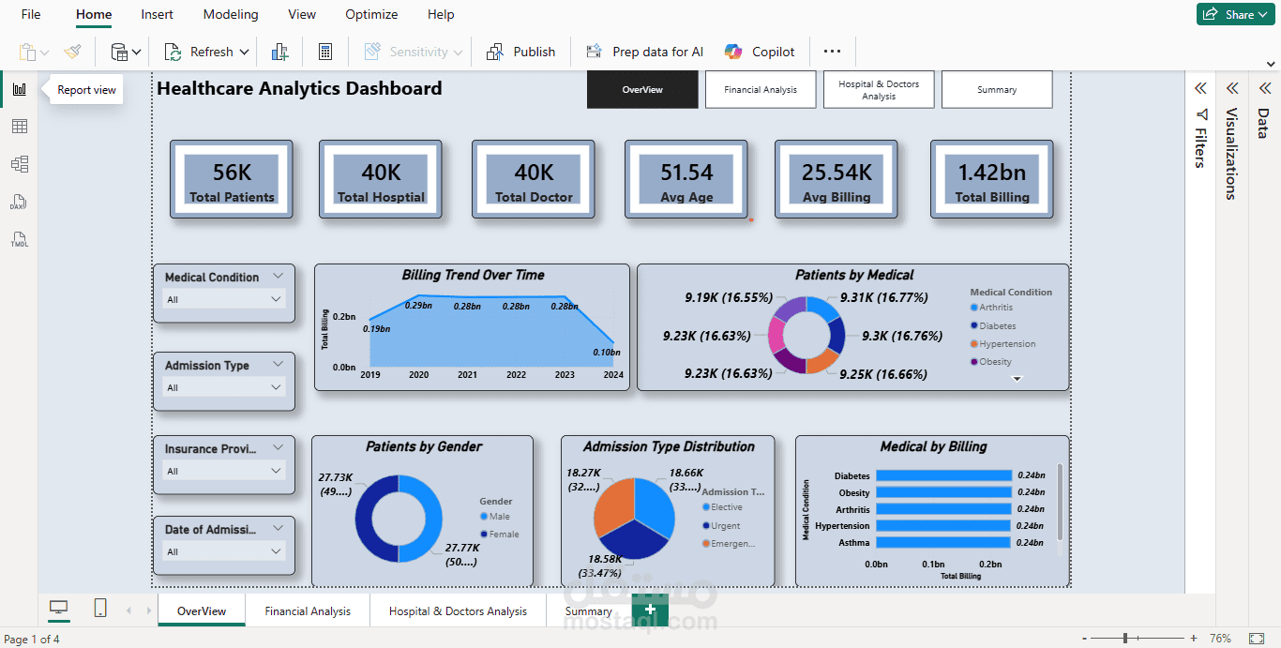The image size is (1281, 648).
Task: Open the Date of Admission slicer dropdown
Action: coord(223,551)
